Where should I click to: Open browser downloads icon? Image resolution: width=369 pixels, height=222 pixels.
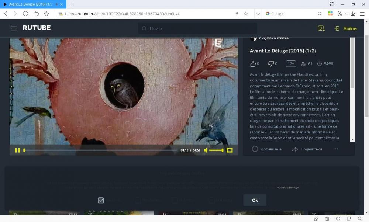click(352, 14)
